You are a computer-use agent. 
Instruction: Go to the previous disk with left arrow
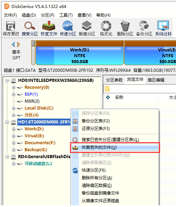[x=13, y=44]
